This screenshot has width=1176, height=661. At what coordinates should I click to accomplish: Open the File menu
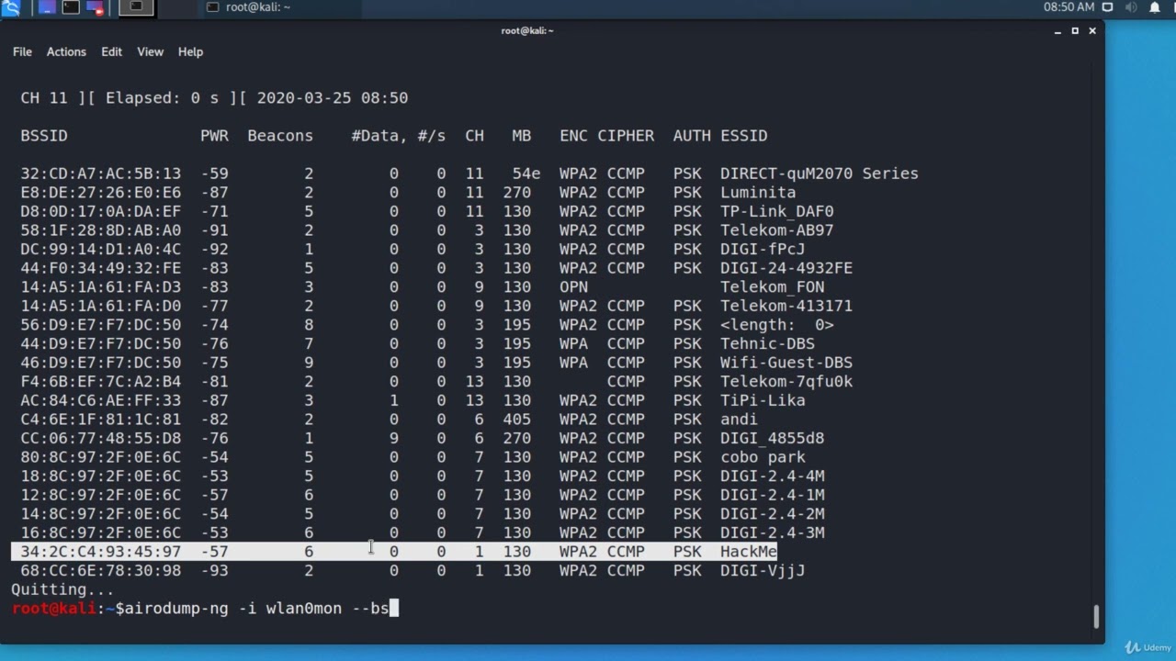pyautogui.click(x=22, y=51)
